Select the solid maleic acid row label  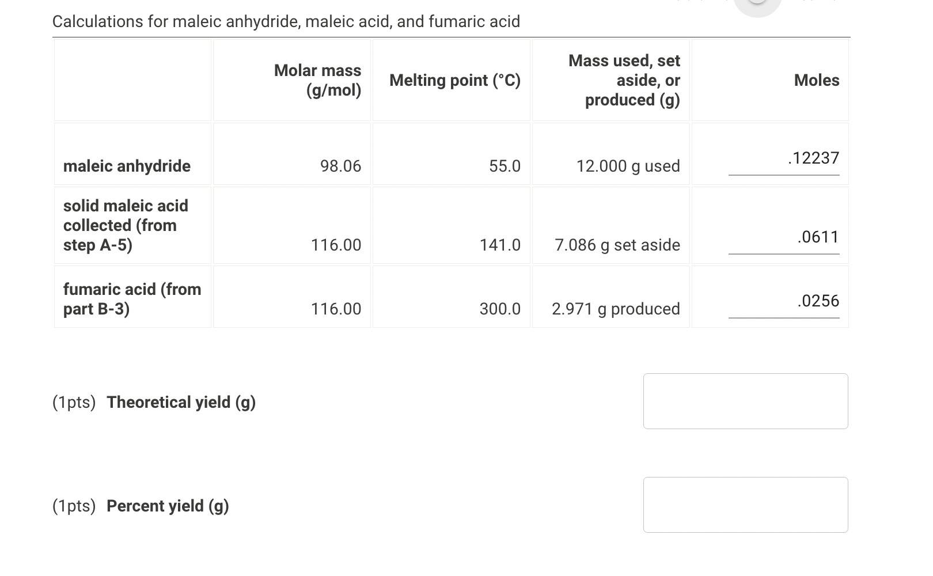coord(126,225)
